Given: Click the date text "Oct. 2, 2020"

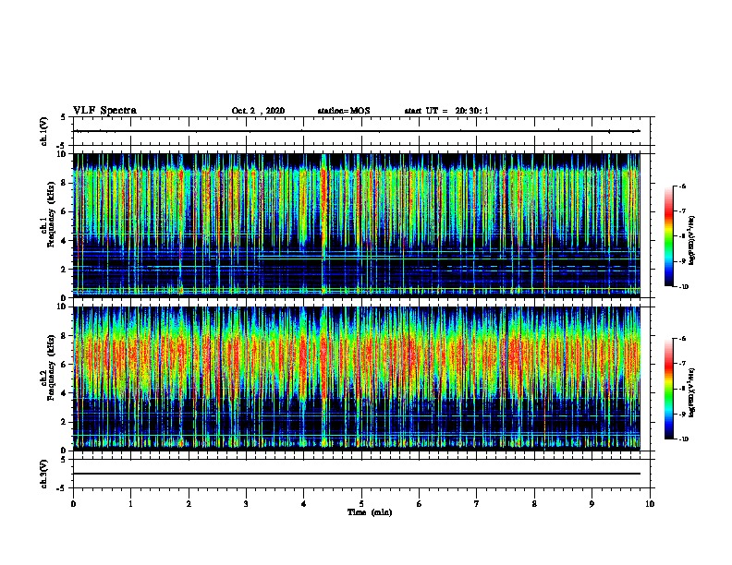Looking at the screenshot, I should point(258,111).
